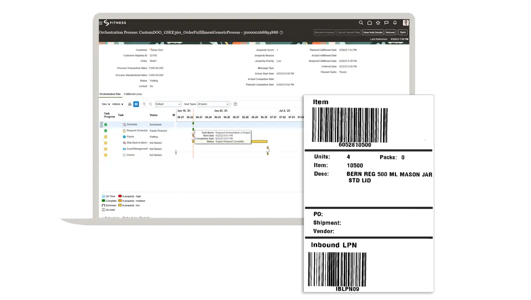
Task: Open the user profile avatar
Action: pos(405,23)
